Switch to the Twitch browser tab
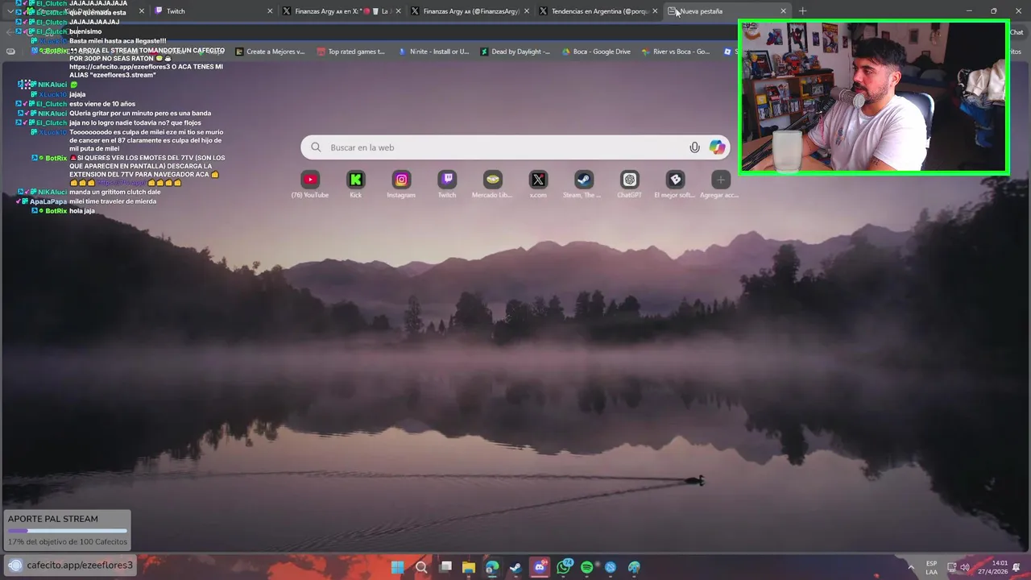1031x580 pixels. coord(213,11)
